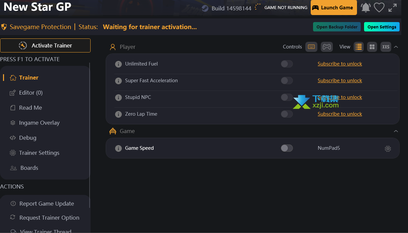Click the Steam logo icon near Build
Screen dimensions: 408x233
tap(205, 8)
